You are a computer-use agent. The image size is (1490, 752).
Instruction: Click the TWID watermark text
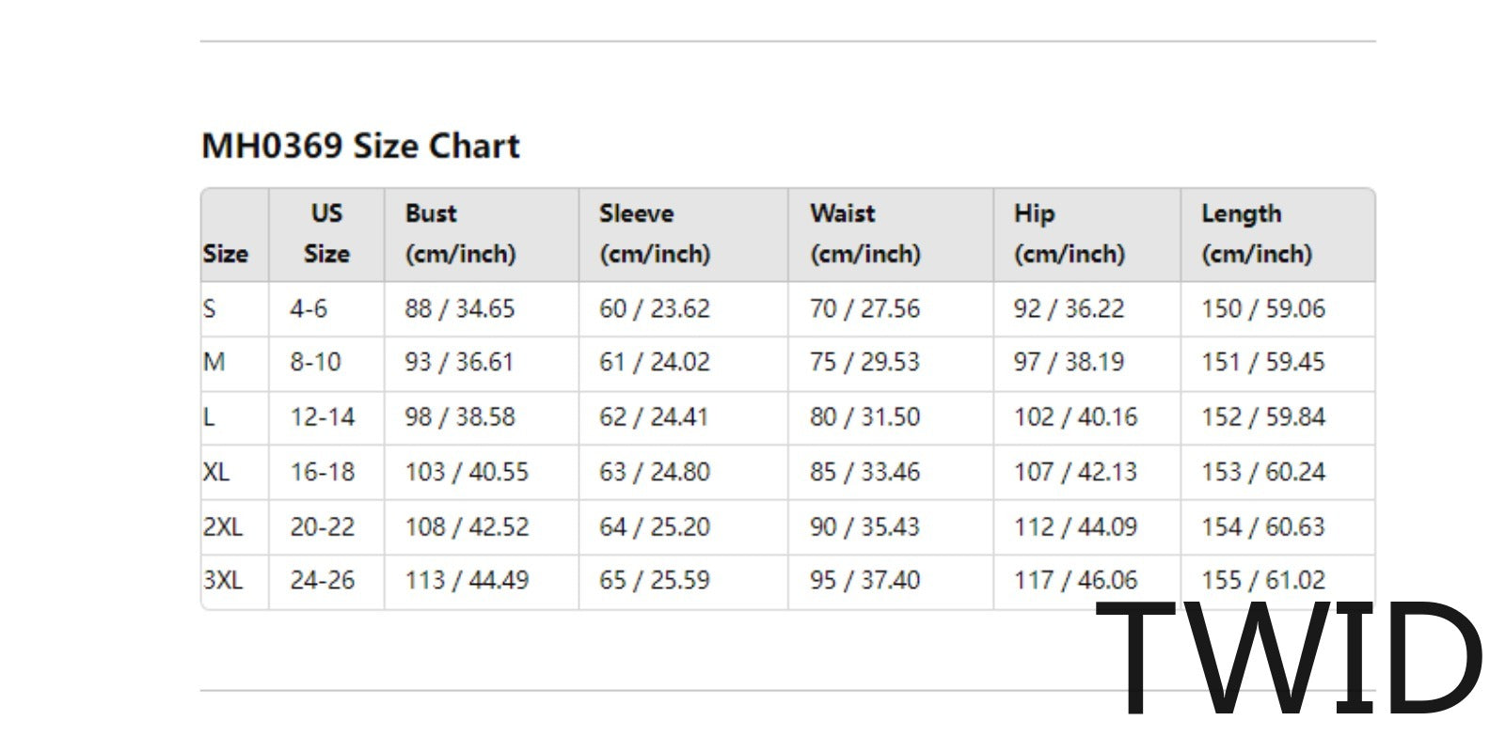click(x=1291, y=658)
